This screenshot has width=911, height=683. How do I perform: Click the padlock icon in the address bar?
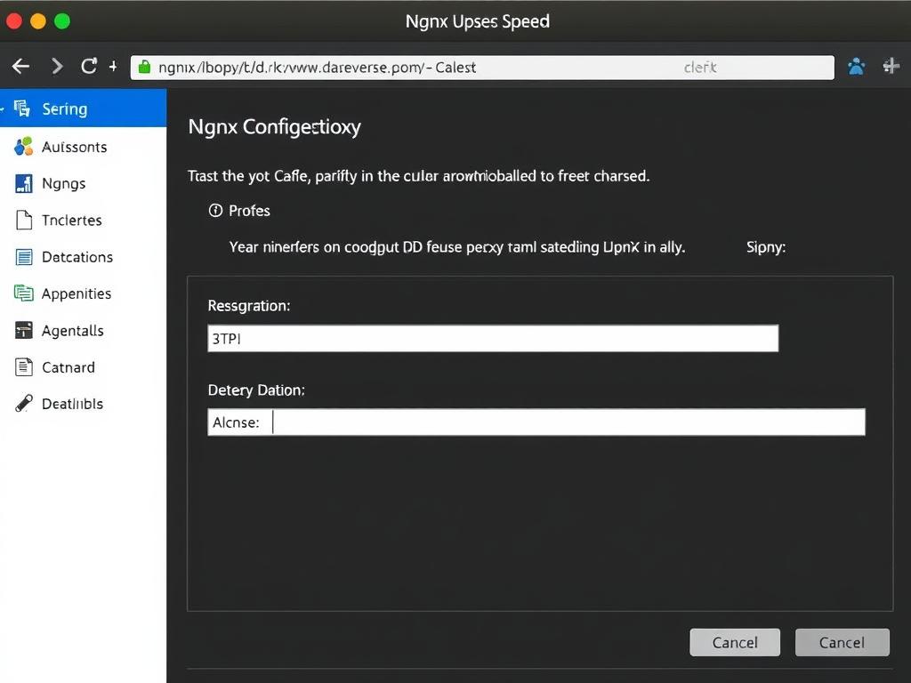pyautogui.click(x=142, y=67)
